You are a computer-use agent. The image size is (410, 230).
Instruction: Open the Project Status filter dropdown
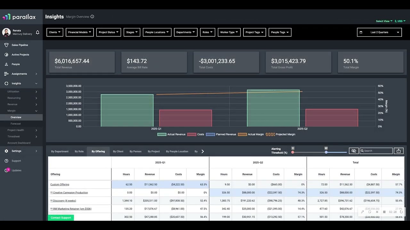pyautogui.click(x=109, y=32)
